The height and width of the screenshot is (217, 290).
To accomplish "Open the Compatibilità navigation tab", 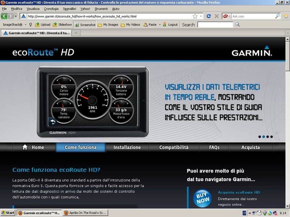I will [x=174, y=147].
